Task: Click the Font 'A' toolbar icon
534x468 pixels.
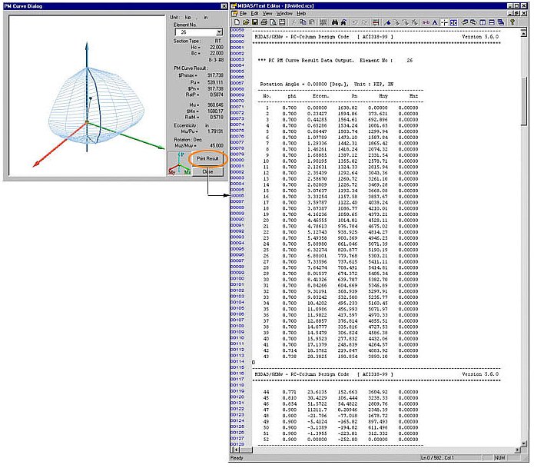Action: 433,22
